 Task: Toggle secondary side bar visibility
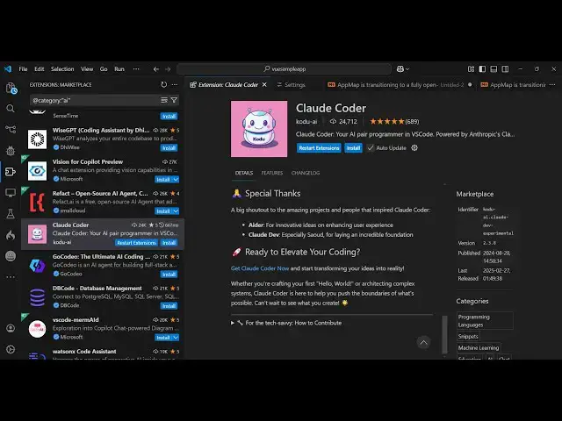[x=505, y=69]
